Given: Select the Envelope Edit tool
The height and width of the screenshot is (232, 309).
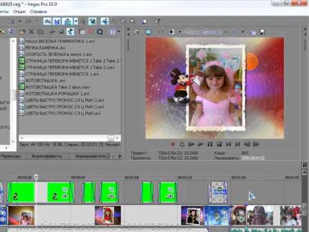Looking at the screenshot, I should coord(115,21).
